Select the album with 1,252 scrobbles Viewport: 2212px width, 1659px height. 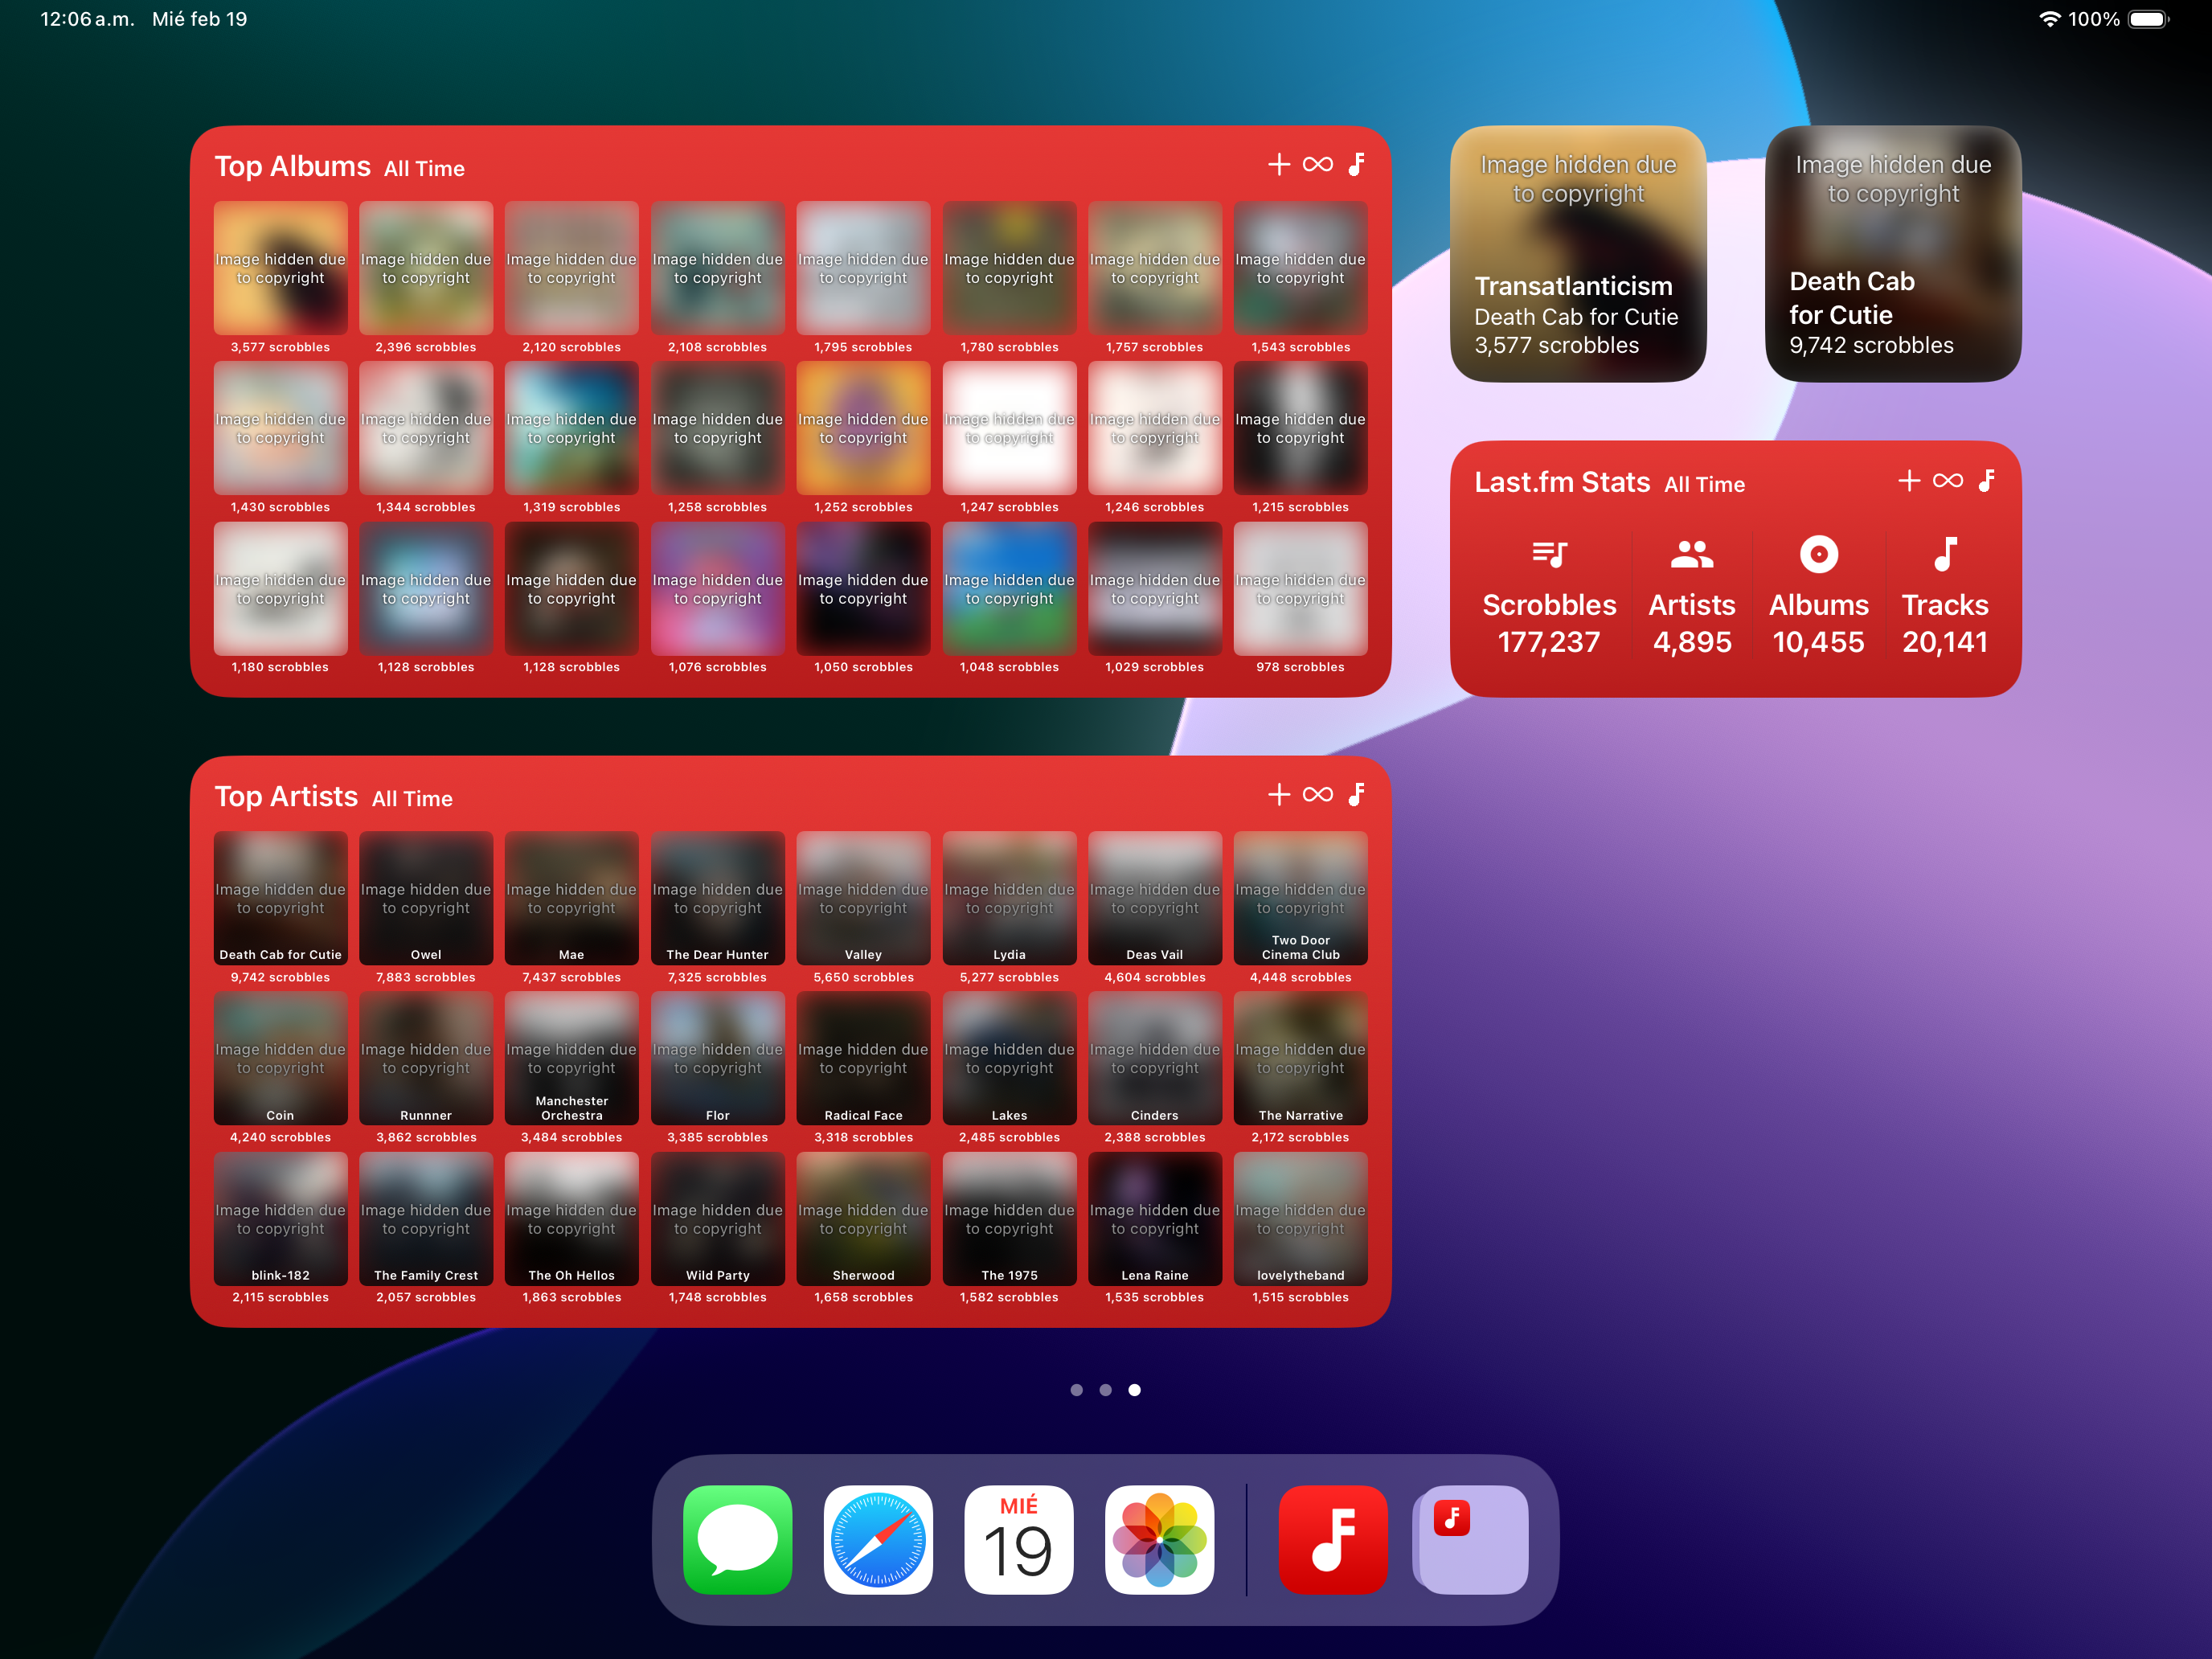[x=863, y=428]
